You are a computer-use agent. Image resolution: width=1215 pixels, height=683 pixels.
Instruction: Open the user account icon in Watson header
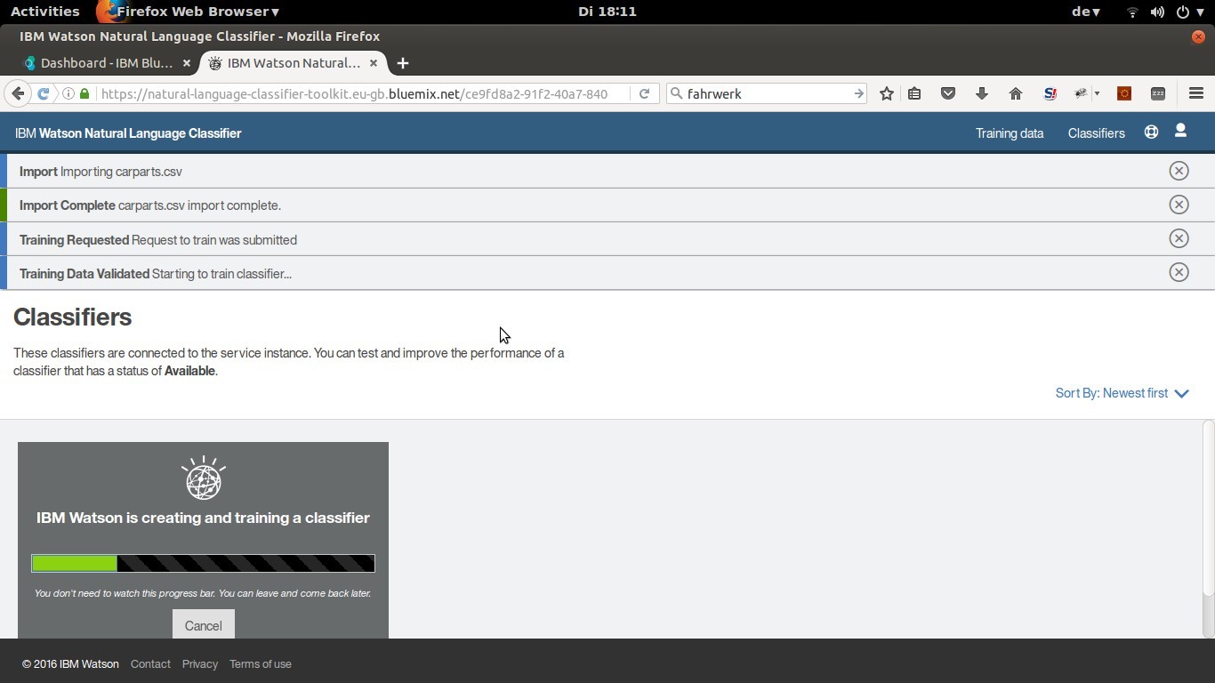point(1180,131)
